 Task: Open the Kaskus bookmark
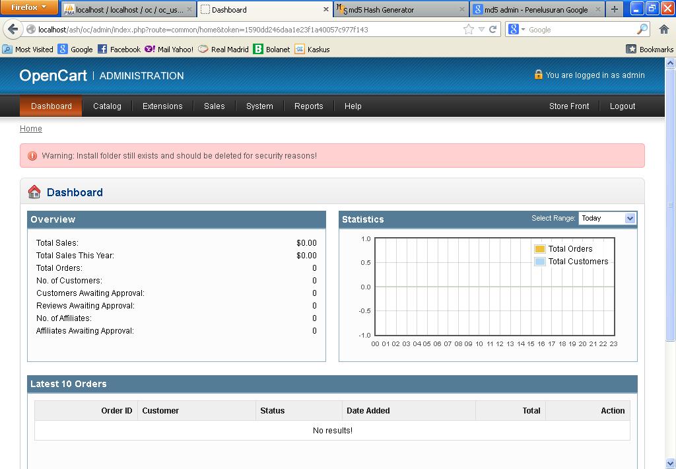click(312, 49)
